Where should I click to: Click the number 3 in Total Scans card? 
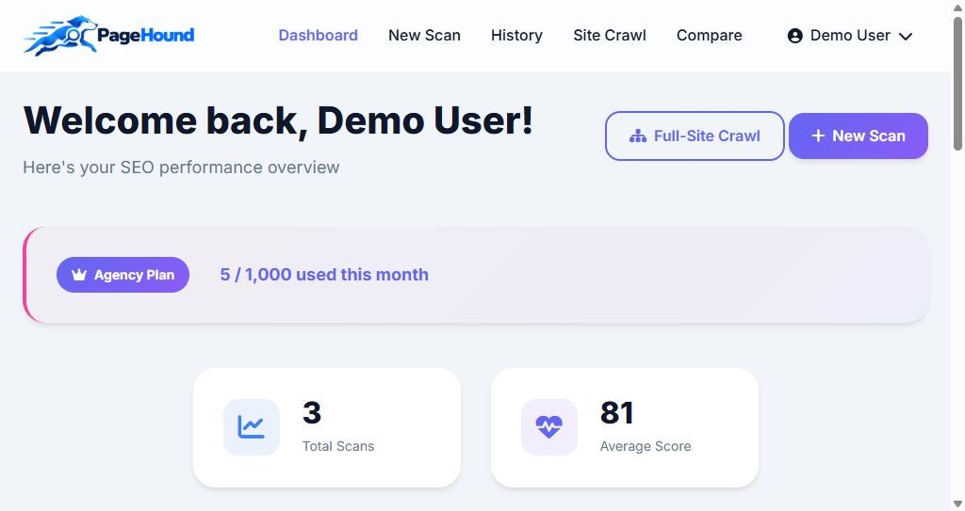click(x=312, y=413)
